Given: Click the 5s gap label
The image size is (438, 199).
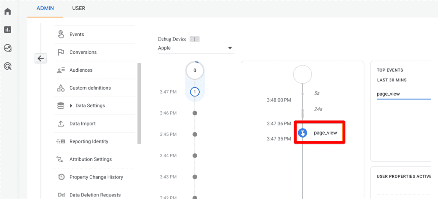Looking at the screenshot, I should 317,94.
